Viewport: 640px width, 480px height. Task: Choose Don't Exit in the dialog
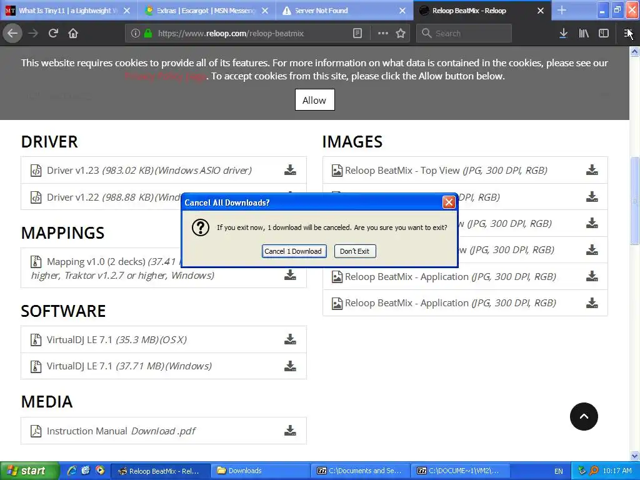[x=355, y=251]
